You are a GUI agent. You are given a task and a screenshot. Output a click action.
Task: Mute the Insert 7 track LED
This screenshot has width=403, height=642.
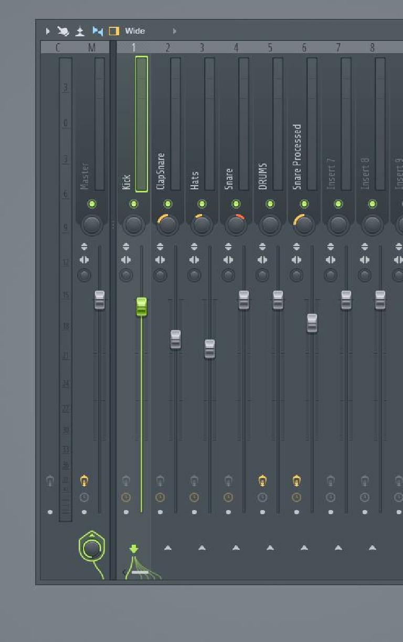pos(338,203)
